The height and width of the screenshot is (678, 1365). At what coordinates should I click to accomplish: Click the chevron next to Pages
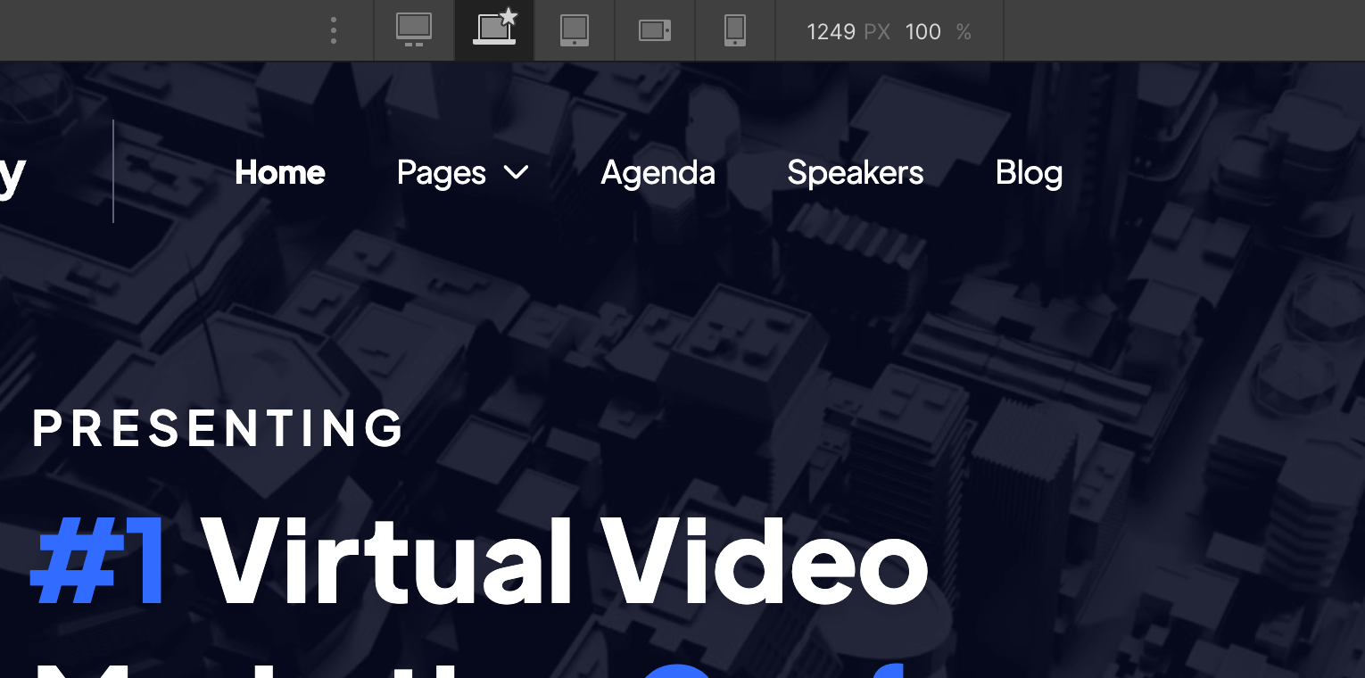(x=516, y=174)
